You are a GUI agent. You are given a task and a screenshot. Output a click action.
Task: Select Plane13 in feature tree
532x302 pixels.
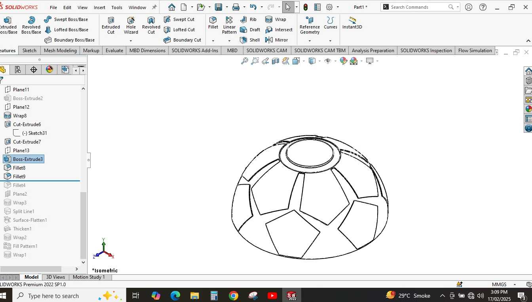coord(17,151)
